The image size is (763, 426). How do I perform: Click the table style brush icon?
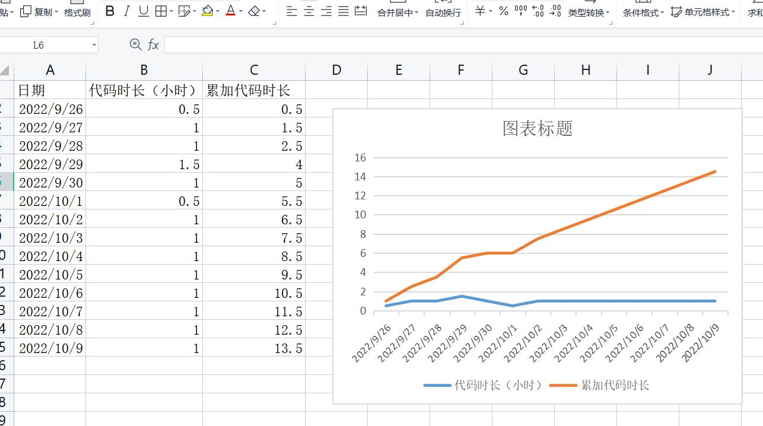(184, 11)
